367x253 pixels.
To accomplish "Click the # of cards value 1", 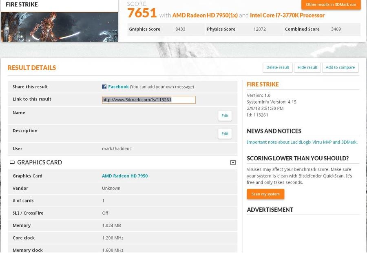I will 103,201.
